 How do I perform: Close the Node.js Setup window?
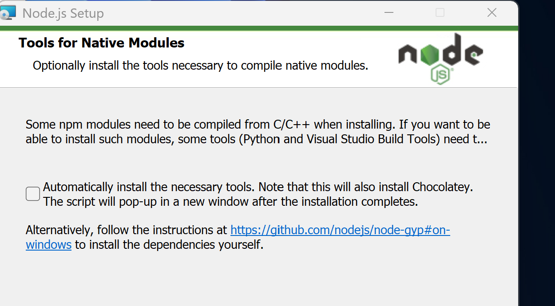492,13
